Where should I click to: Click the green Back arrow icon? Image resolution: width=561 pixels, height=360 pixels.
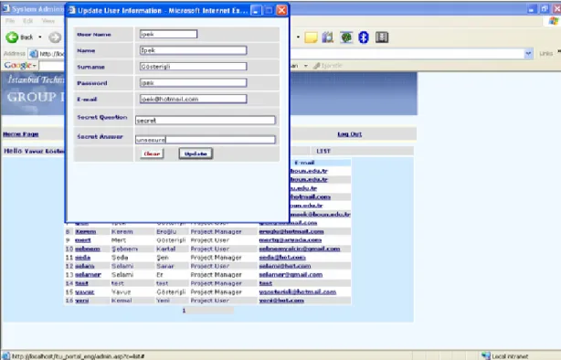[x=12, y=37]
